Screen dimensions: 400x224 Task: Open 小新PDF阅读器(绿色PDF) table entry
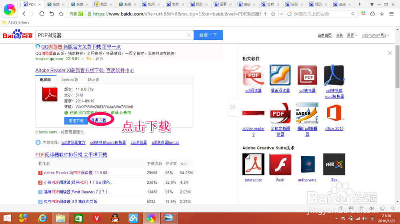[x=78, y=182]
